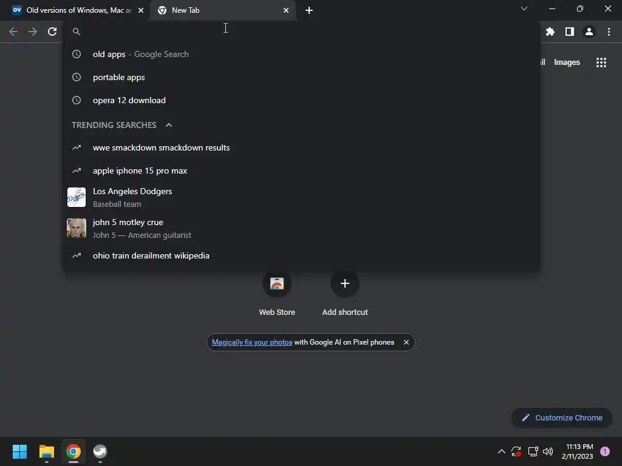Viewport: 622px width, 466px height.
Task: Reload the page with the refresh icon
Action: tap(52, 32)
